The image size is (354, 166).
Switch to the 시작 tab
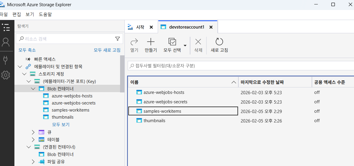[140, 27]
